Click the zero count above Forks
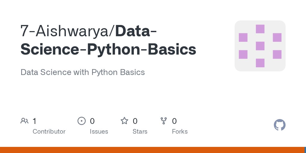306x153 pixels. pos(174,121)
